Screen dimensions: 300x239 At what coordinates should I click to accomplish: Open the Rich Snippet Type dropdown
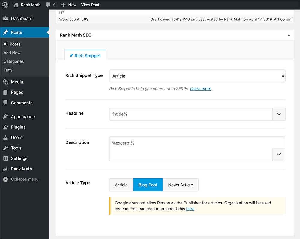click(197, 76)
